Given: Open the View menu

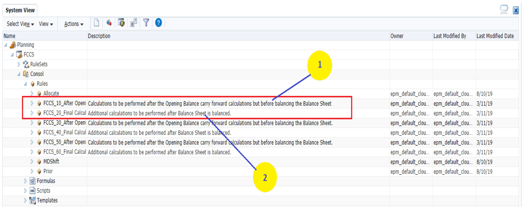Looking at the screenshot, I should 46,24.
